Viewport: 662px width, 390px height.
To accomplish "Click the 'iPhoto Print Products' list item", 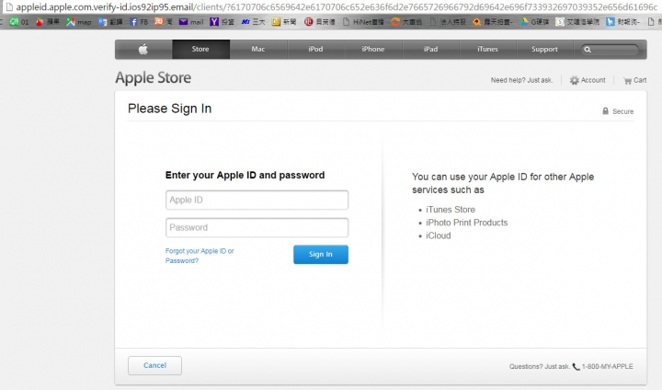I will click(x=466, y=223).
